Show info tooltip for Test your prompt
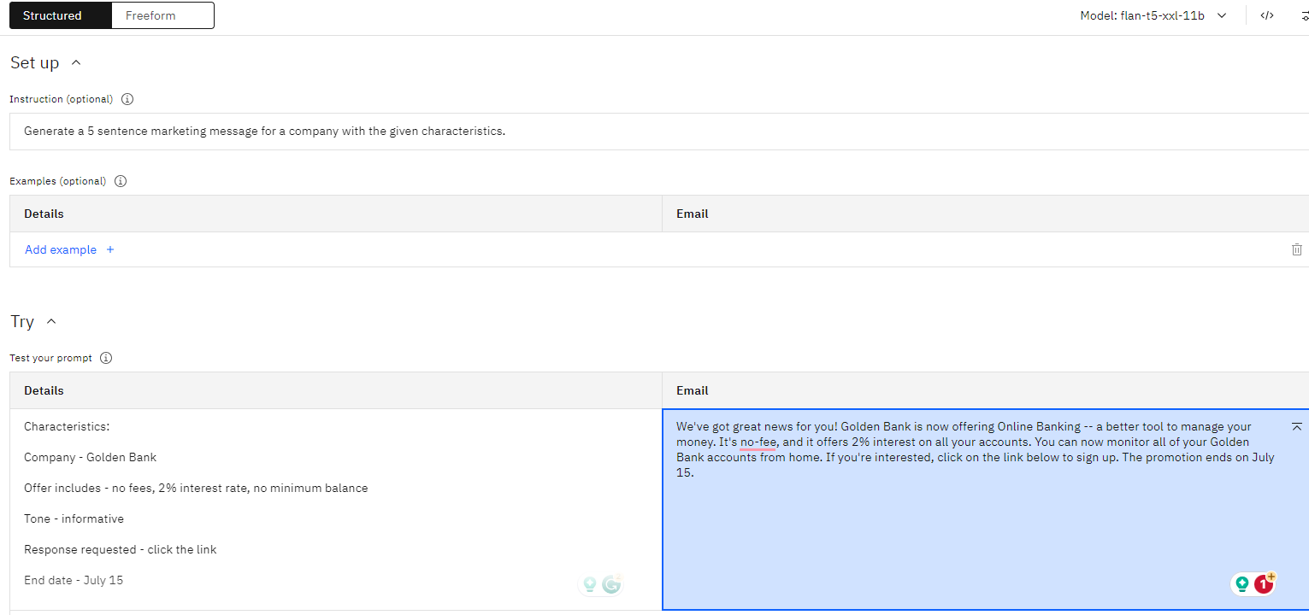The height and width of the screenshot is (615, 1309). [x=106, y=358]
